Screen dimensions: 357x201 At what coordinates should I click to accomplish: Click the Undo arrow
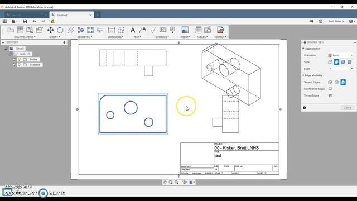click(34, 21)
